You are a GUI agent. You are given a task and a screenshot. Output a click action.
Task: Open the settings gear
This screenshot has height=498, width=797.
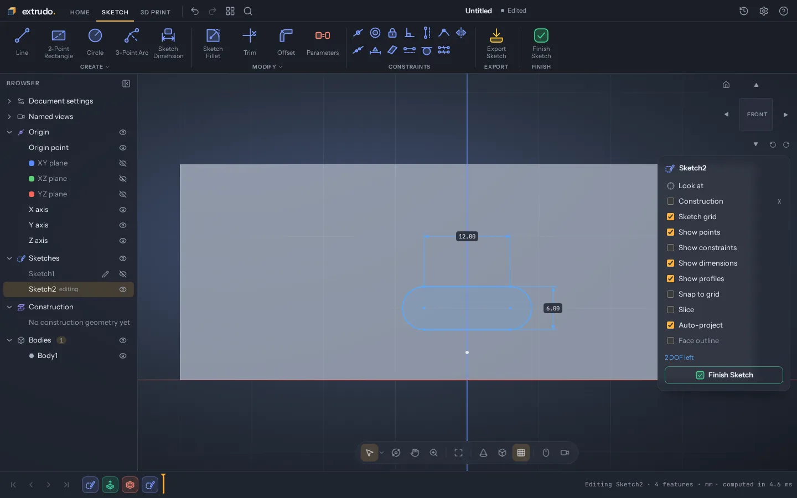coord(764,11)
